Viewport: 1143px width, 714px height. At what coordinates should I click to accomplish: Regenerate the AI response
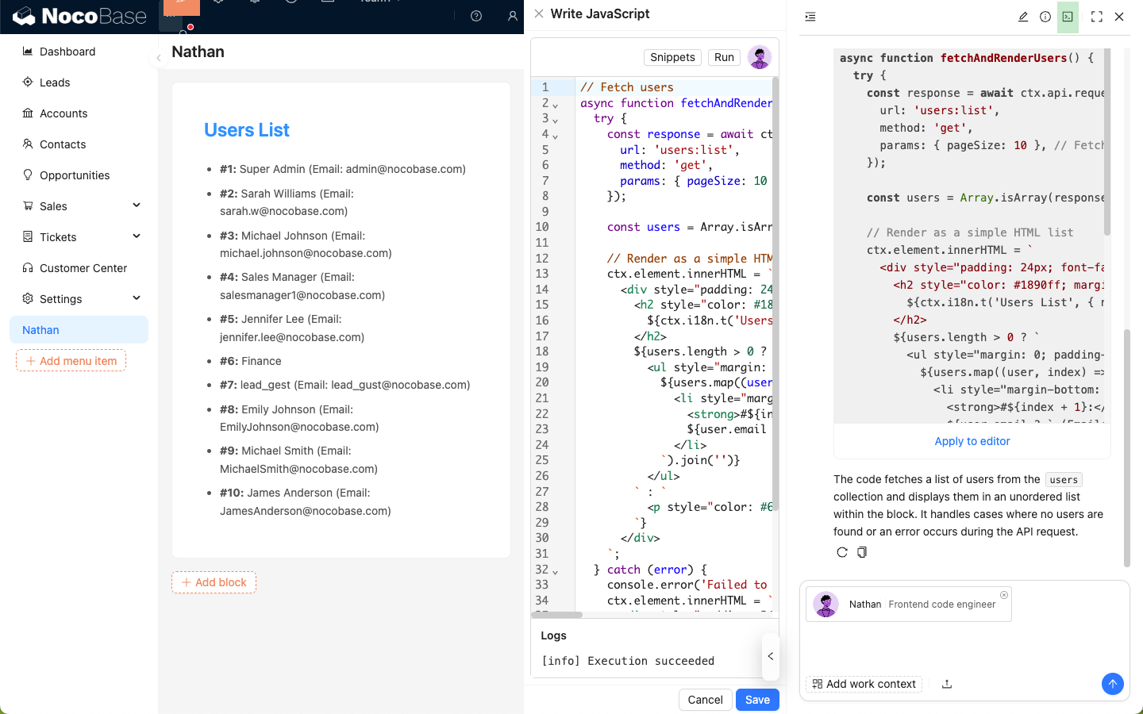tap(842, 552)
